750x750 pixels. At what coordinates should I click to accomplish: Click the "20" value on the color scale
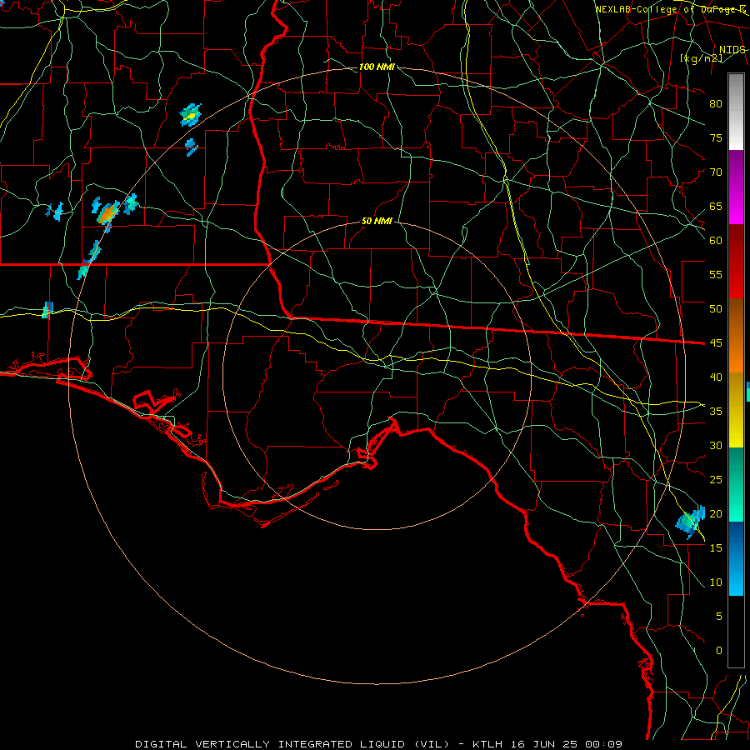tap(716, 513)
